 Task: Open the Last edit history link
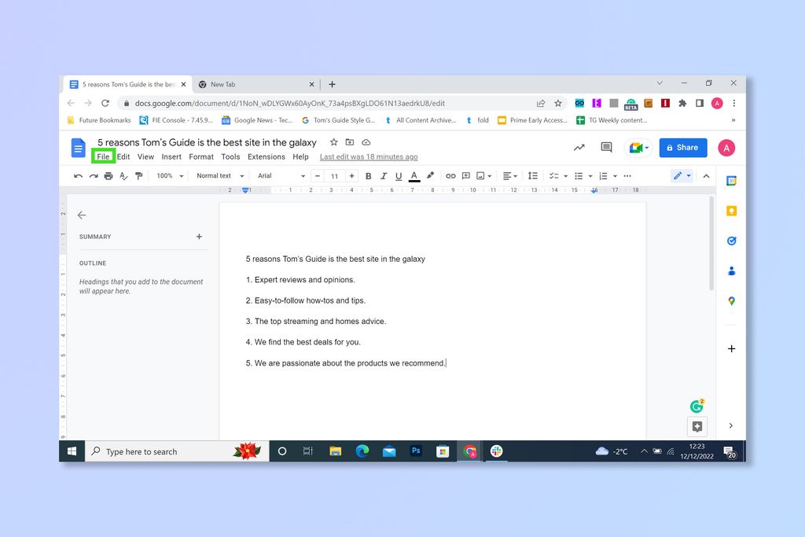[368, 156]
